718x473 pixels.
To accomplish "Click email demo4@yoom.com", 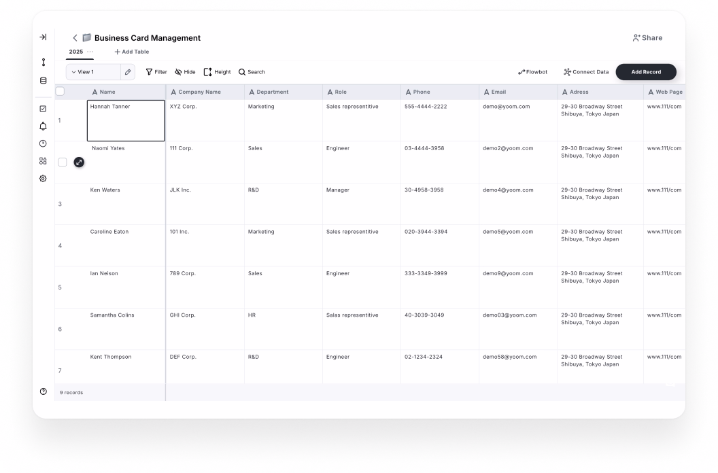I will pyautogui.click(x=508, y=190).
